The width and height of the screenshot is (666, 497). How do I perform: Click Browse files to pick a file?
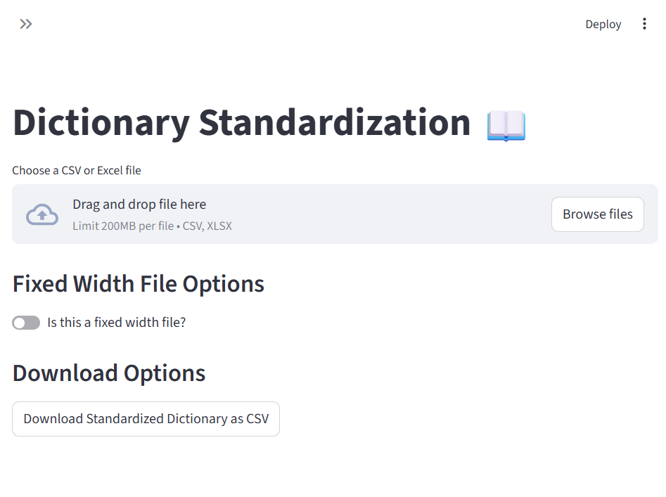click(597, 214)
